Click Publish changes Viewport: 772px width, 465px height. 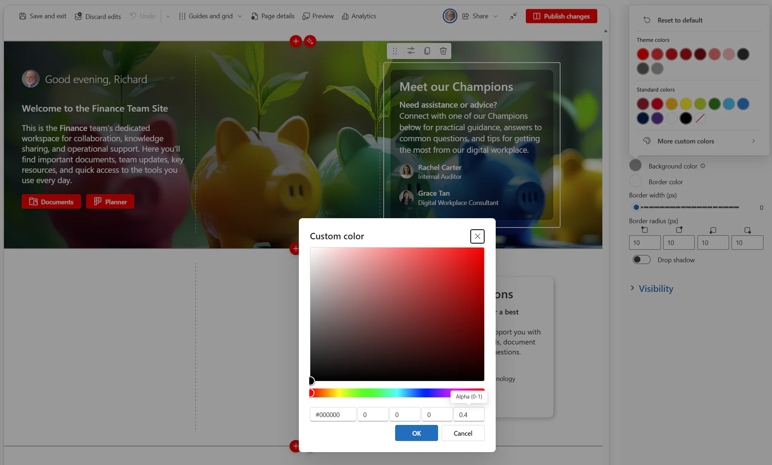[561, 16]
